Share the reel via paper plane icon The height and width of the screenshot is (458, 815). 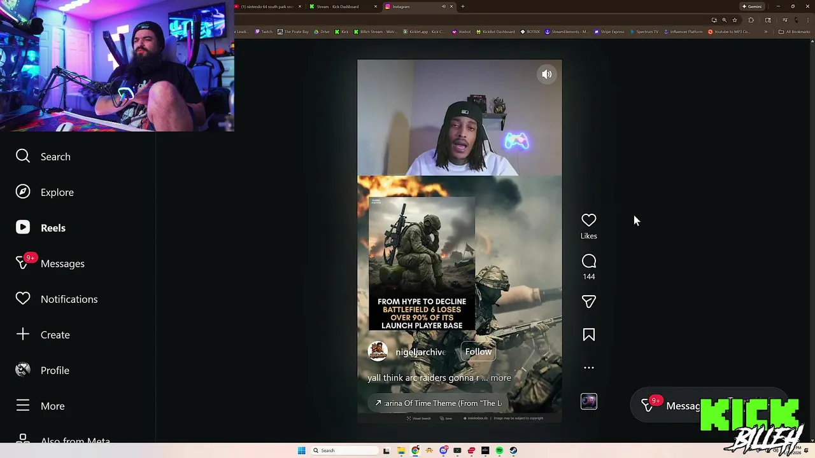click(589, 302)
